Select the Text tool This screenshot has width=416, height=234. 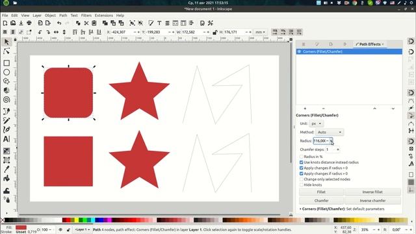click(x=6, y=139)
